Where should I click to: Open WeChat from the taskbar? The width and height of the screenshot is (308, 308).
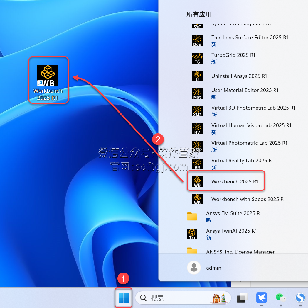(x=280, y=298)
